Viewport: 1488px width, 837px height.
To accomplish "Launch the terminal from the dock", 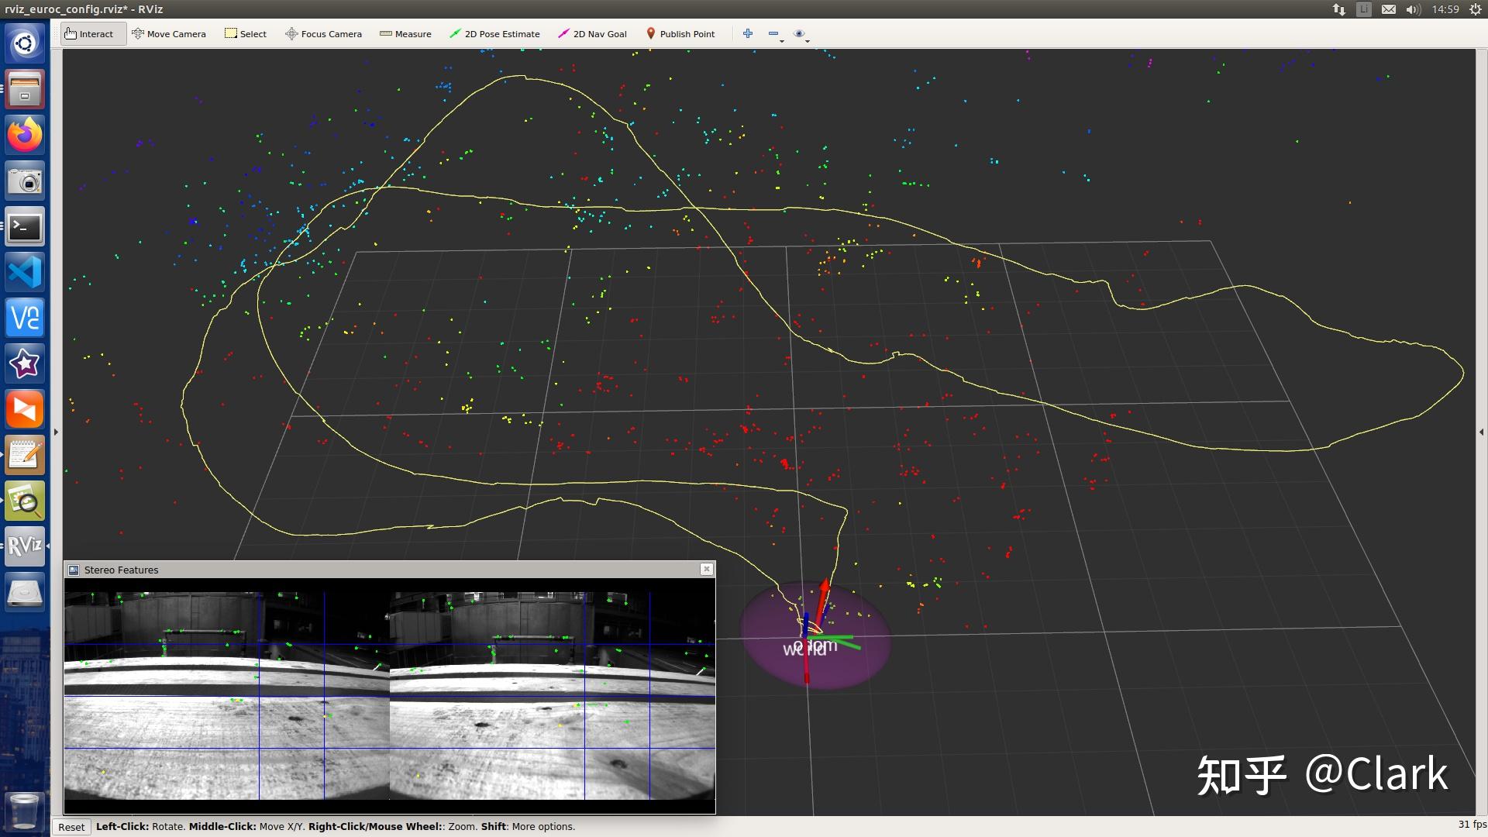I will coord(24,226).
